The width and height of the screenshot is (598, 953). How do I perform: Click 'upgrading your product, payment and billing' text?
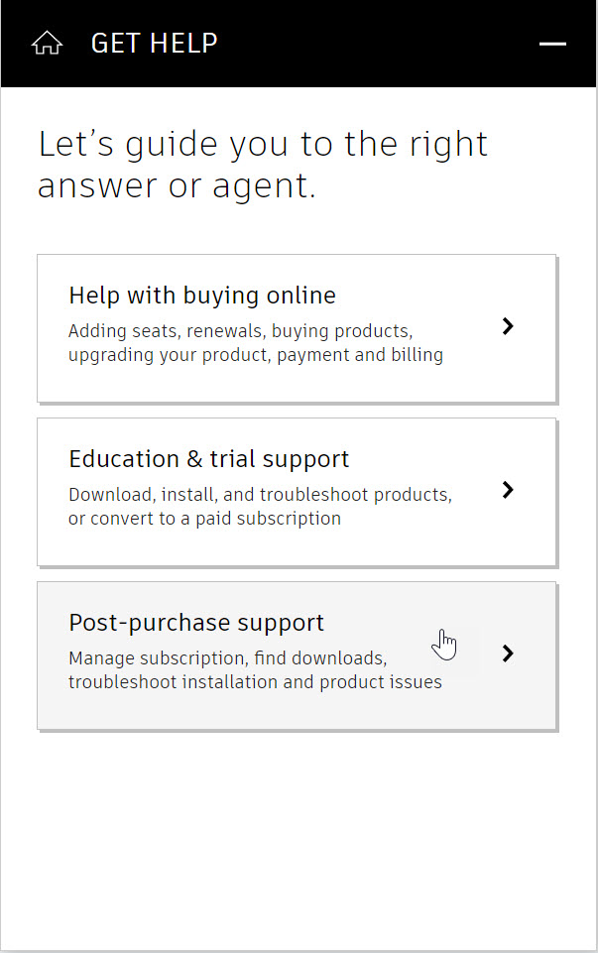pos(256,355)
